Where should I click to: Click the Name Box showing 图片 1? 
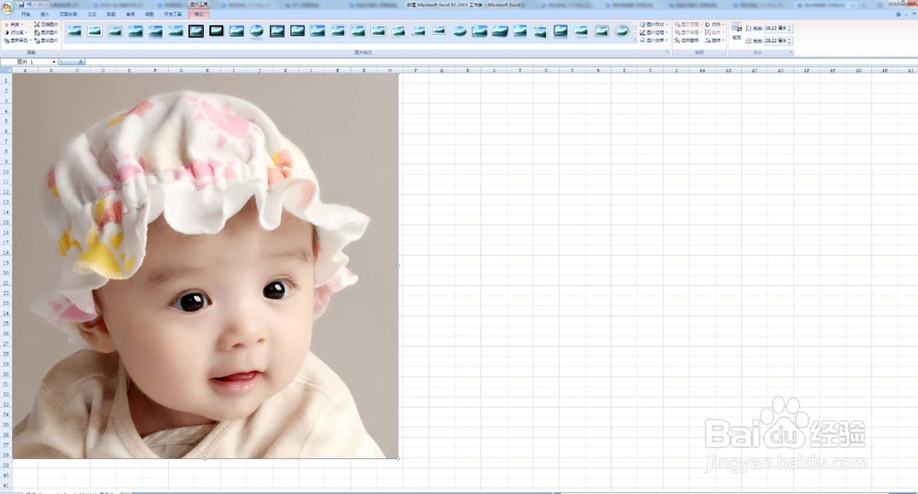[27, 61]
